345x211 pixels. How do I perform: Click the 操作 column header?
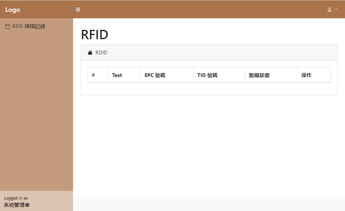314,75
